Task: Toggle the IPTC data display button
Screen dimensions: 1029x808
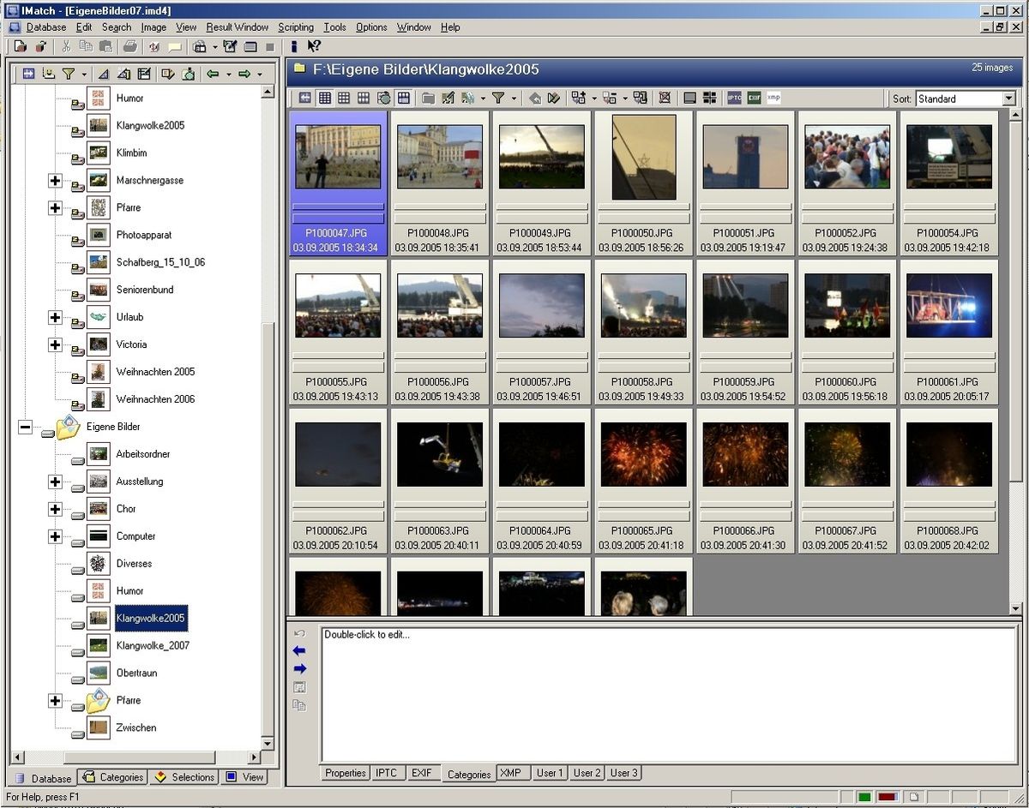Action: (734, 97)
